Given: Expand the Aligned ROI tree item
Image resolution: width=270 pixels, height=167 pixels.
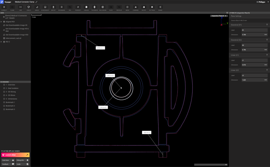Looking at the screenshot, I should (x=1, y=22).
